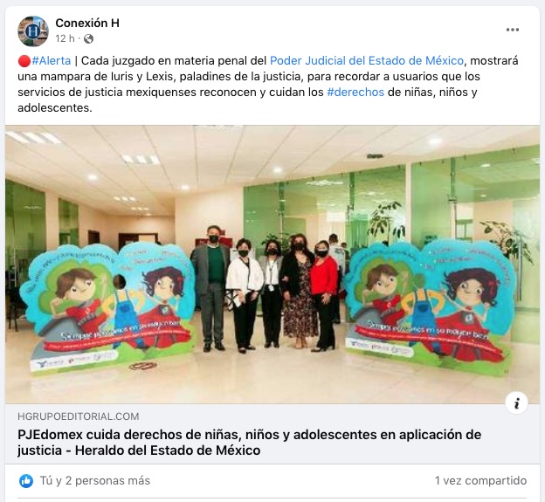Viewport: 545px width, 502px height.
Task: Open Poder Judicial del Estado de México link
Action: [x=367, y=61]
